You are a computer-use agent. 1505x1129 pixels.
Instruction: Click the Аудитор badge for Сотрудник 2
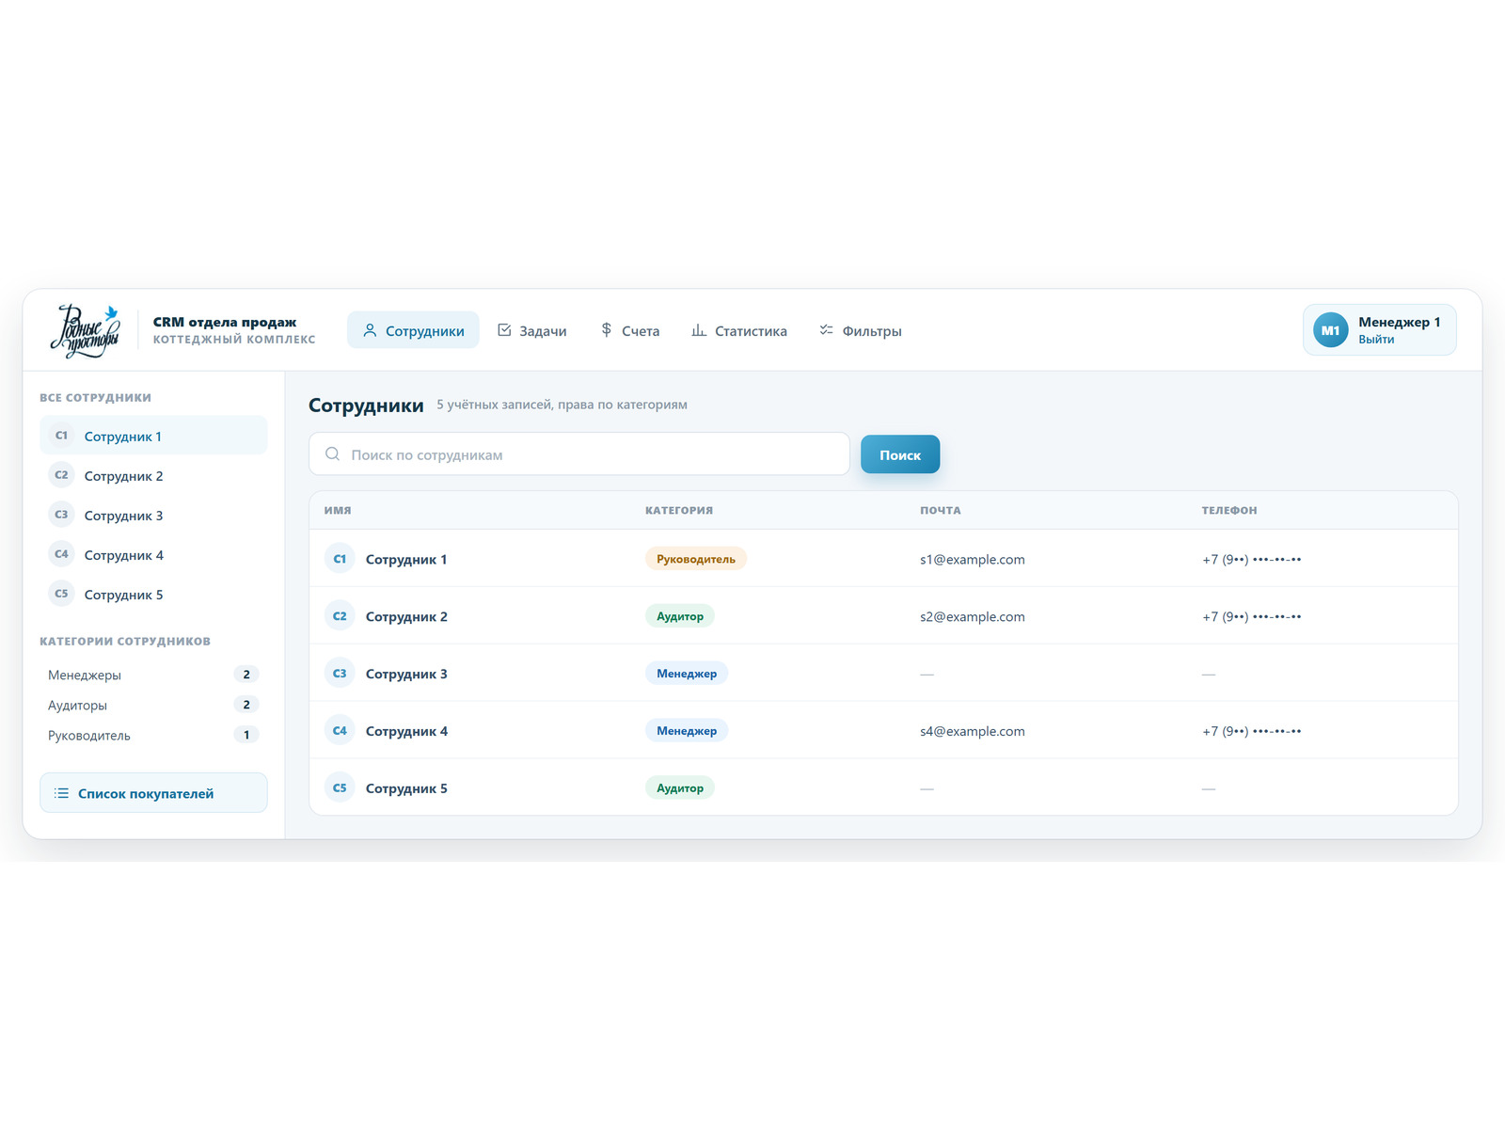(x=680, y=616)
